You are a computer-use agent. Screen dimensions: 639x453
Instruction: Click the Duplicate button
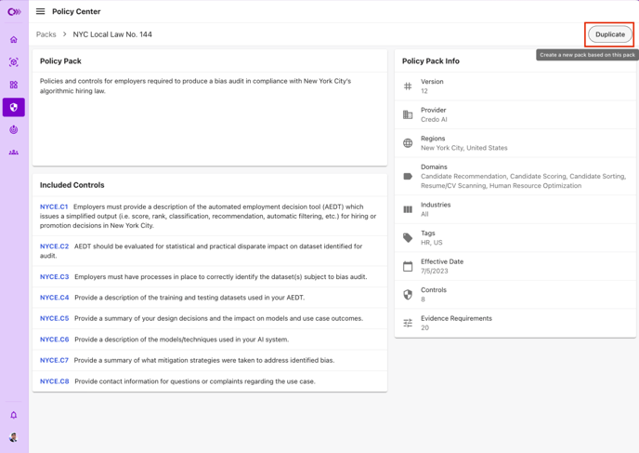tap(610, 34)
